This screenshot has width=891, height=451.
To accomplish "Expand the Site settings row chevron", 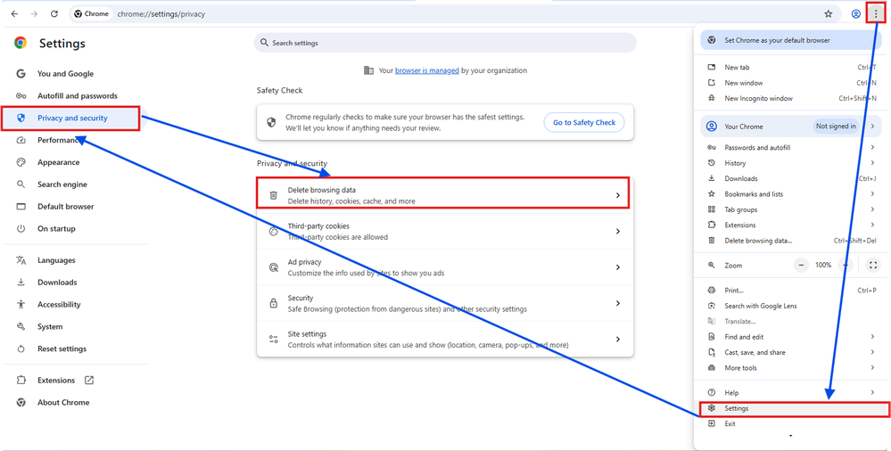I will 618,340.
